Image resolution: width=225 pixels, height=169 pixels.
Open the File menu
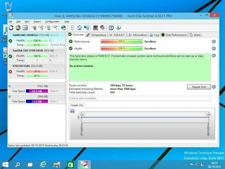[10, 21]
